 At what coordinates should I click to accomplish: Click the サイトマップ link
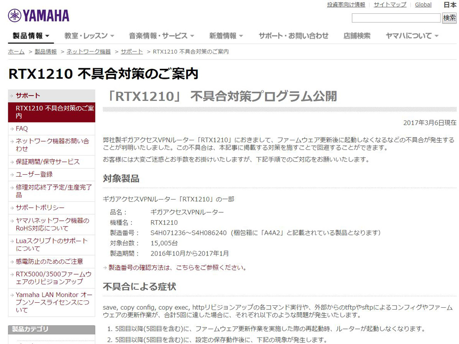click(x=391, y=4)
